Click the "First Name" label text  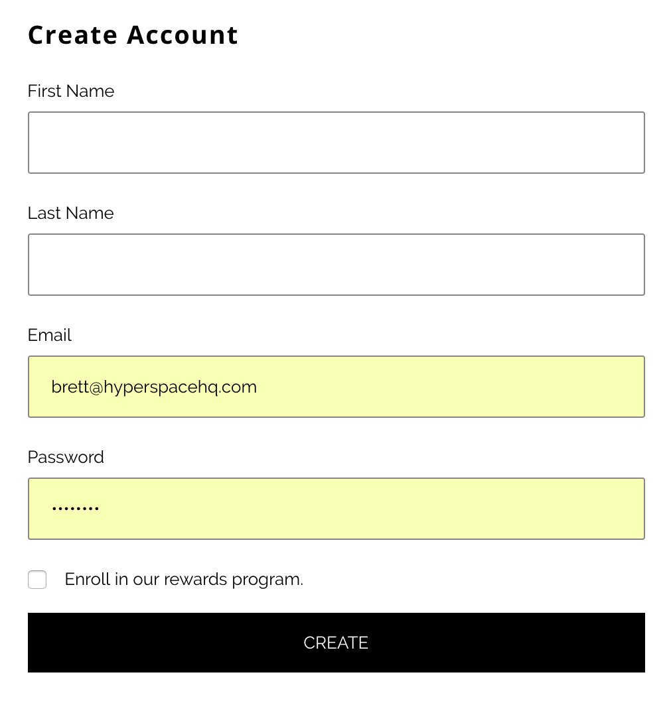[x=71, y=92]
